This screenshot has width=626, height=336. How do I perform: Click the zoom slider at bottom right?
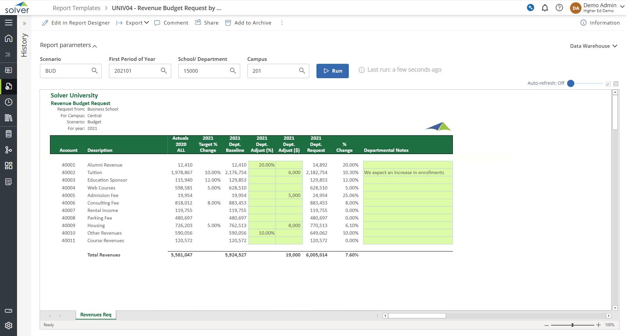pos(572,325)
